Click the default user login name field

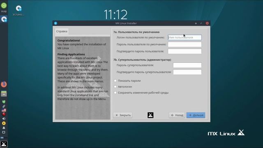click(x=185, y=37)
